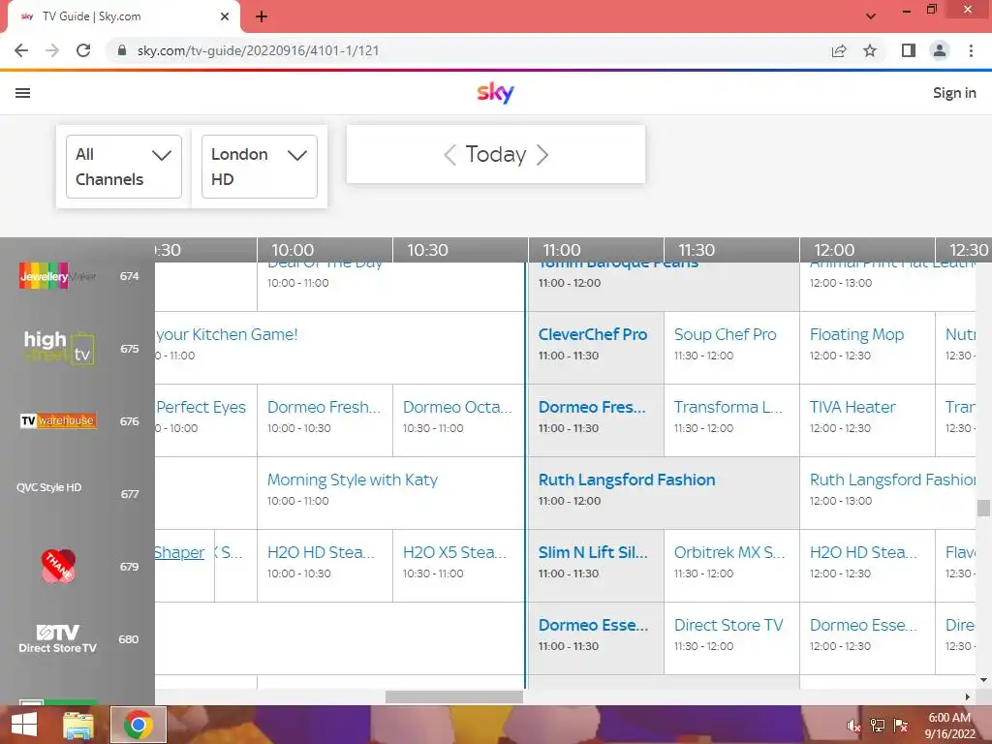The width and height of the screenshot is (992, 744).
Task: Go back in browser history
Action: [x=21, y=50]
